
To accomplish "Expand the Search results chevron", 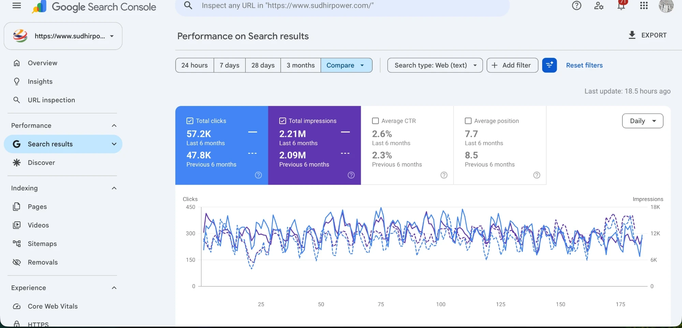I will pyautogui.click(x=114, y=144).
